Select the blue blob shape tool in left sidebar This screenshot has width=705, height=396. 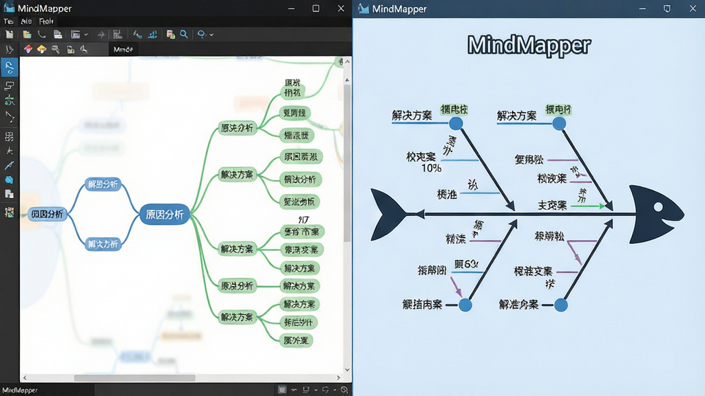[10, 180]
